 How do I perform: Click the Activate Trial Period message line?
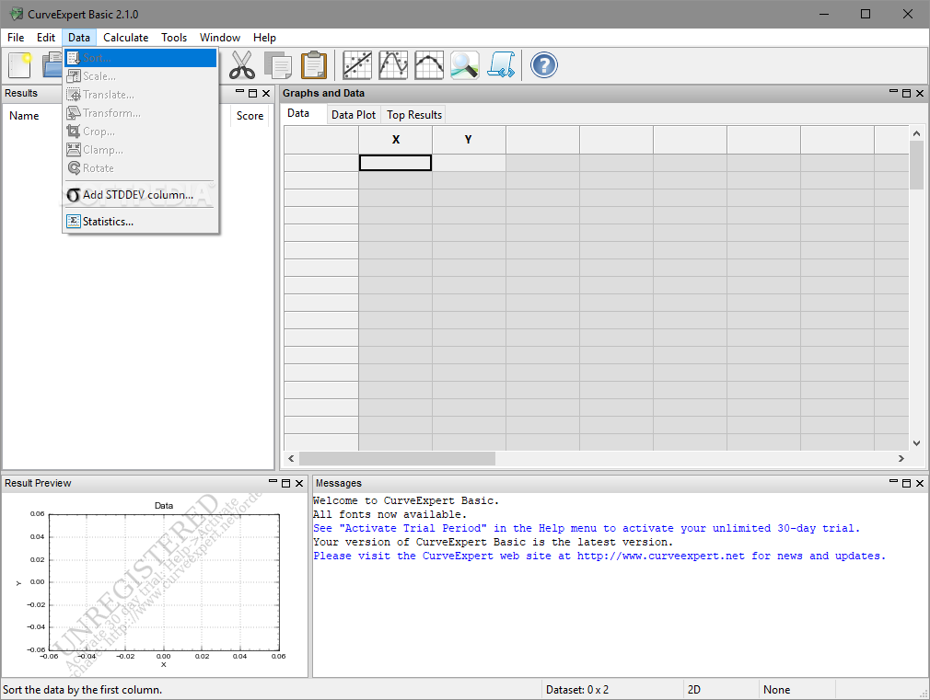tap(586, 528)
